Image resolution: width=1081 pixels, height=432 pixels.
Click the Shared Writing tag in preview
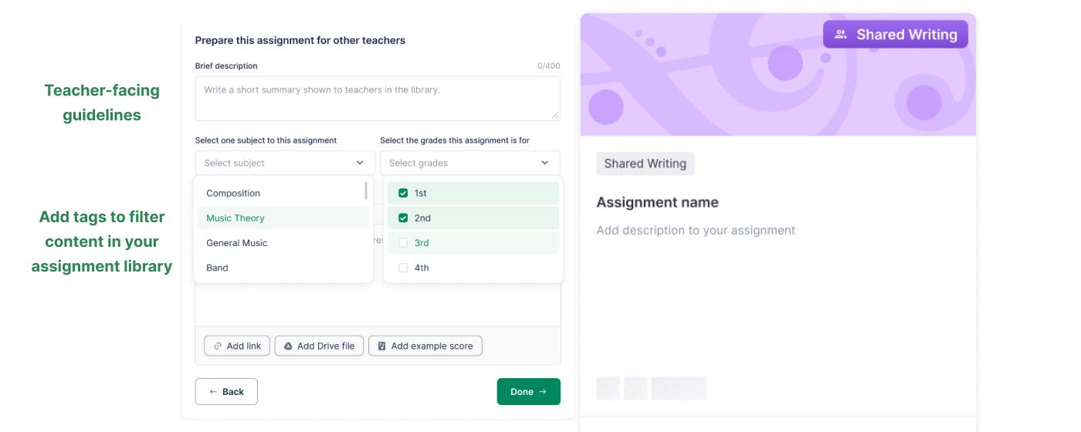click(x=645, y=164)
